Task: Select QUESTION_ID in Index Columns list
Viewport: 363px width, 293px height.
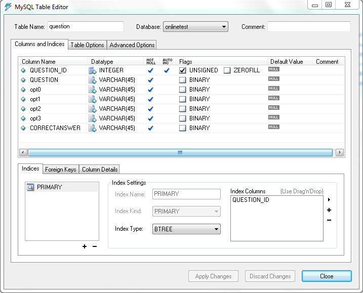Action: (x=251, y=200)
